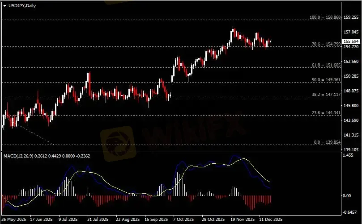Click the 141.315 price axis value
The height and width of the screenshot is (224, 362).
coord(351,135)
